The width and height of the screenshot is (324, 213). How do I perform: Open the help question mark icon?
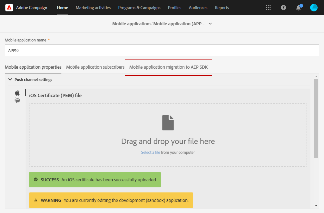(283, 8)
